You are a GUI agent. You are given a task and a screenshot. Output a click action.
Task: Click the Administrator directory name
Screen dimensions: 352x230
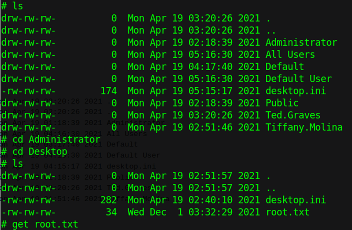click(301, 43)
